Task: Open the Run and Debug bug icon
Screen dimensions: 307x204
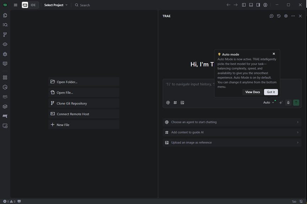Action: [x=5, y=54]
